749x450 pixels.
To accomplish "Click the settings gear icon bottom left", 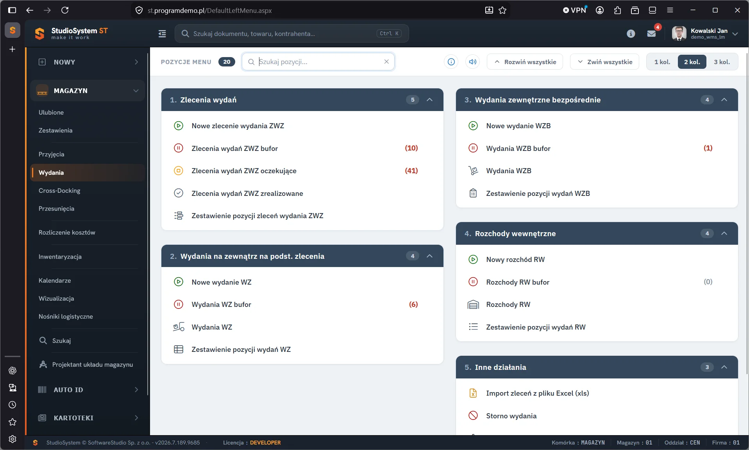I will click(x=13, y=439).
